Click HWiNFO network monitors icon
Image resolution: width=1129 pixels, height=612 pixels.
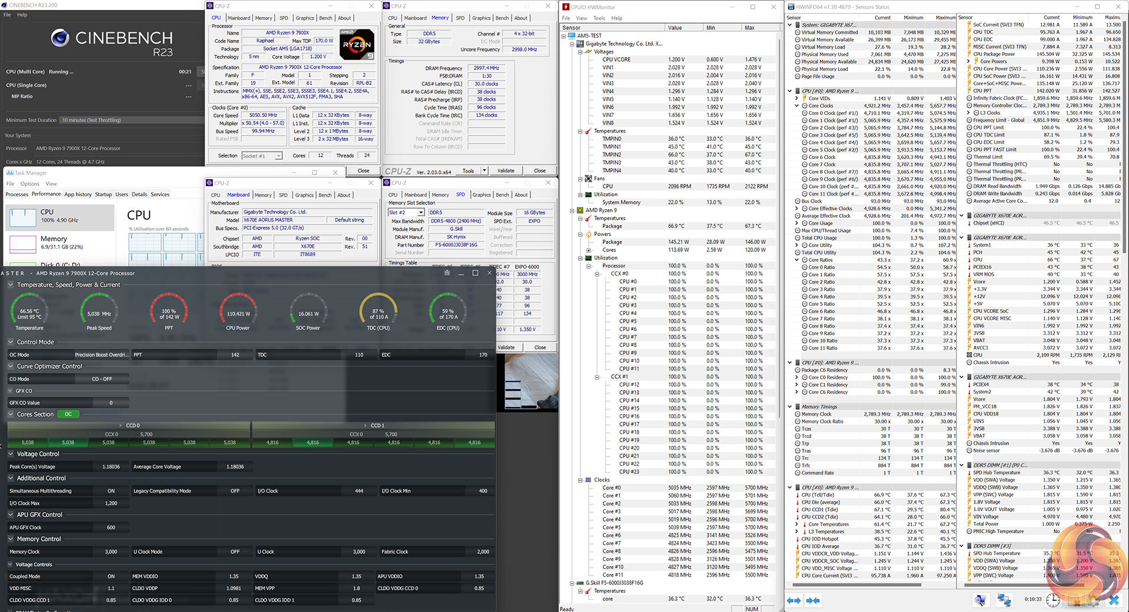click(x=1004, y=600)
